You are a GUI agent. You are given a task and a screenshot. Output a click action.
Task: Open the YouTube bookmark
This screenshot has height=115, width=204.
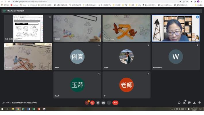[14, 5]
